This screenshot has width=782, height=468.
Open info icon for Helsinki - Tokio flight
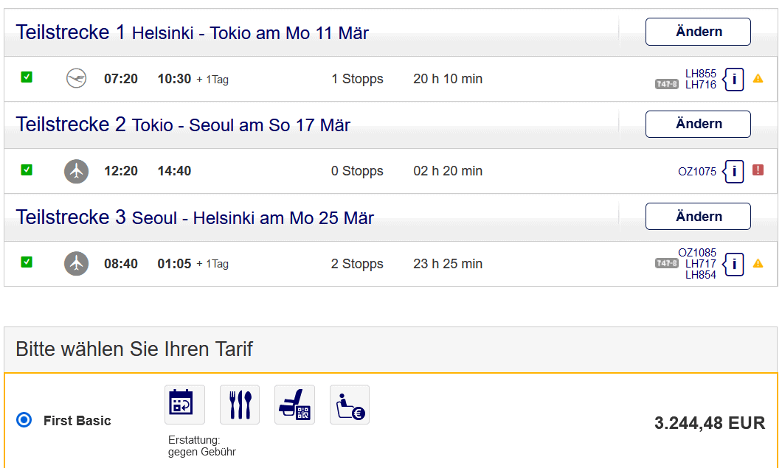click(x=734, y=79)
